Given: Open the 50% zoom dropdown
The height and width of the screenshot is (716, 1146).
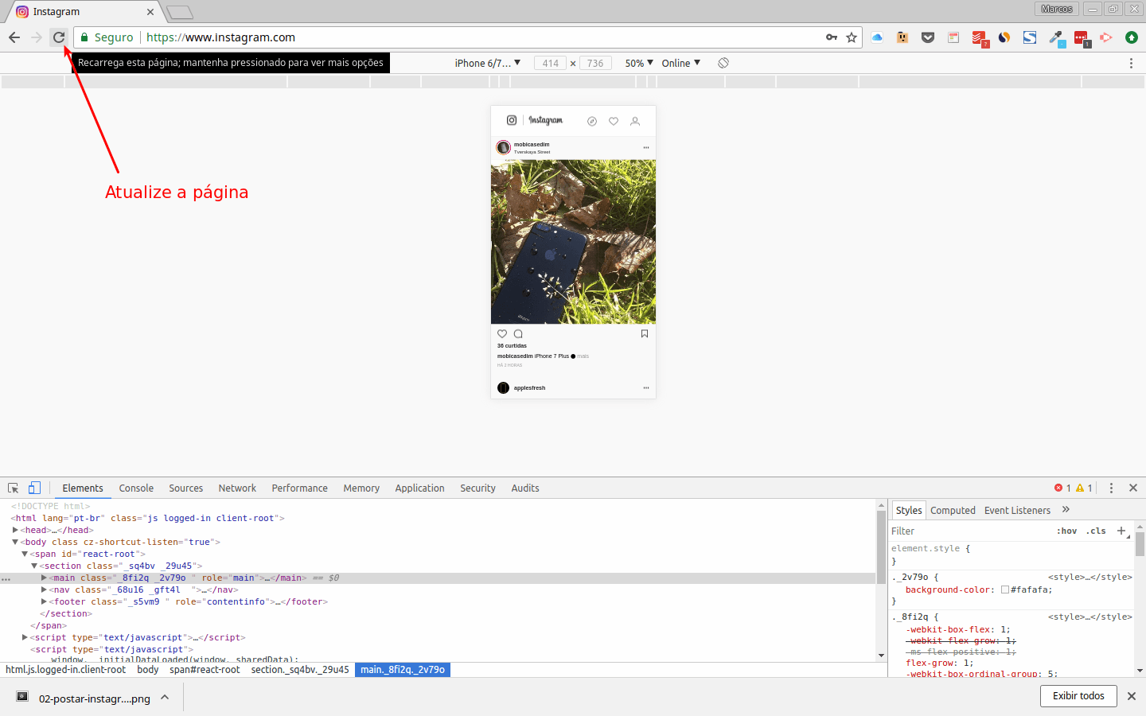Looking at the screenshot, I should click(x=639, y=63).
